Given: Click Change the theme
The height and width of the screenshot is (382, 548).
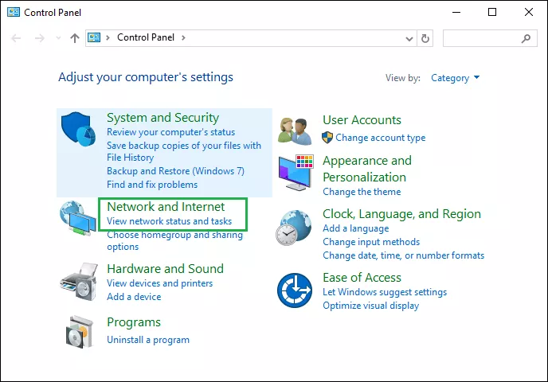Looking at the screenshot, I should pos(362,192).
